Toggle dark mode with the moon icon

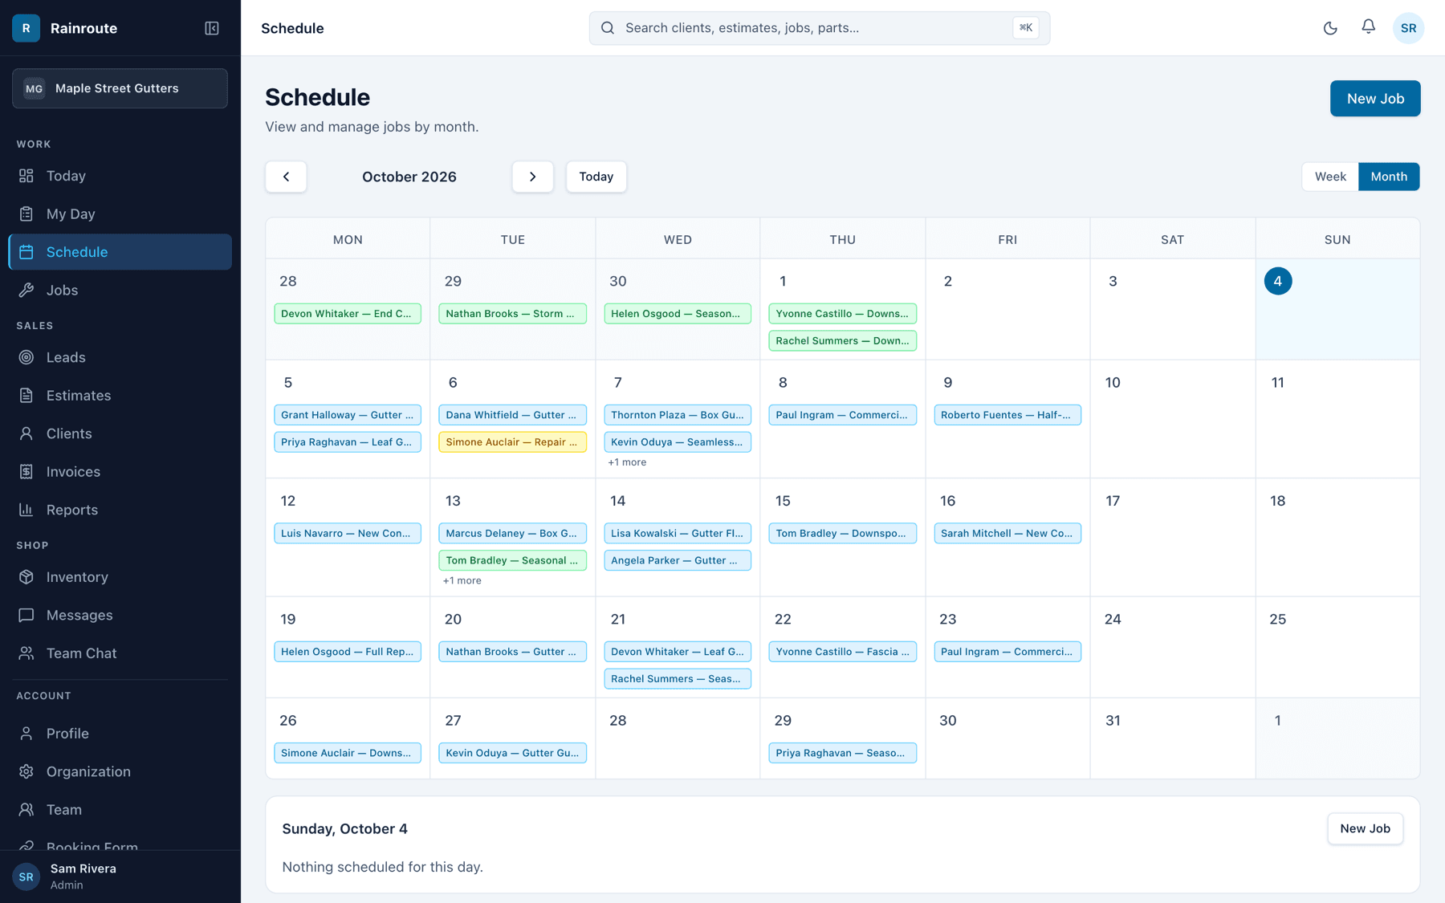pos(1330,28)
